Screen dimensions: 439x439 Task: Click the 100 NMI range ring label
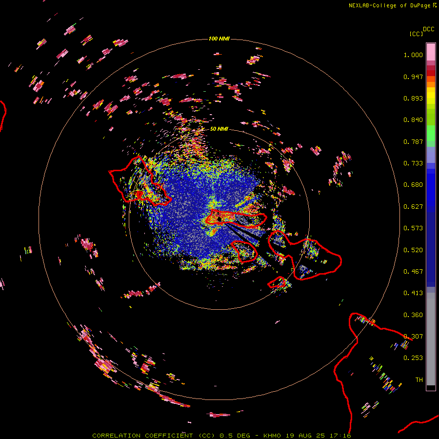coord(219,39)
